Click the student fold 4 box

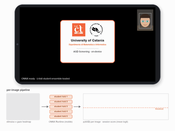click(61, 111)
